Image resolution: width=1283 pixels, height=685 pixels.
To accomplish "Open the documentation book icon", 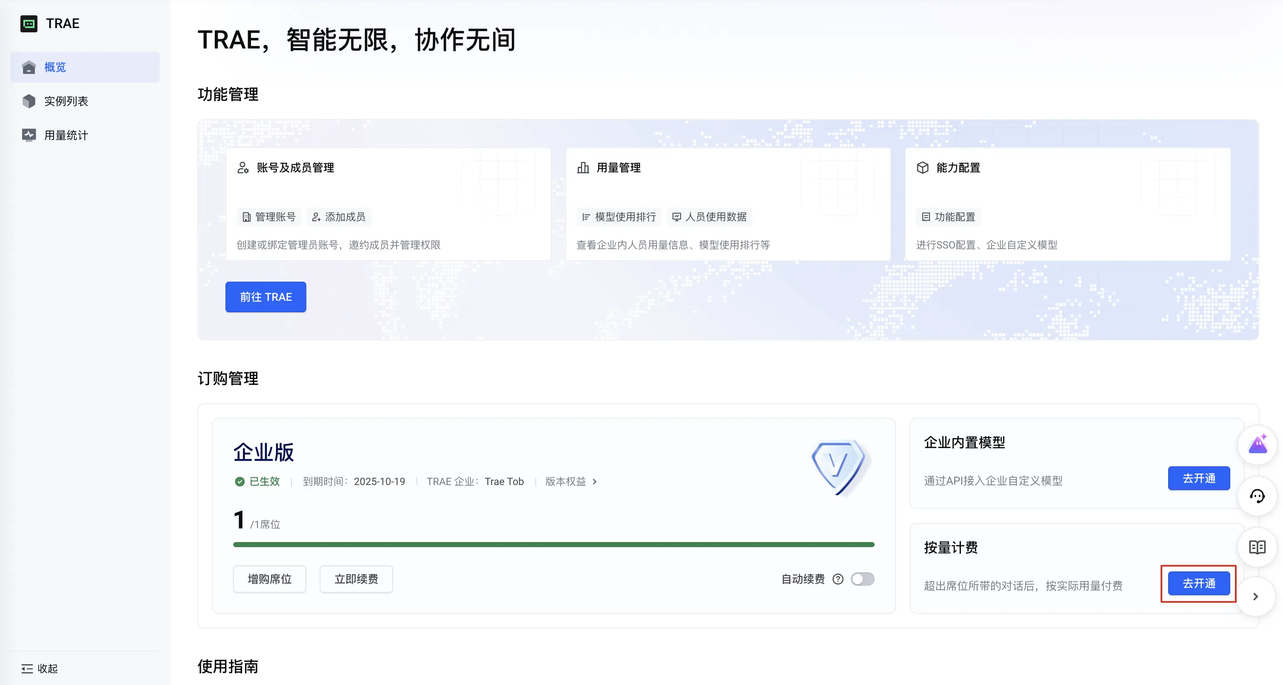I will 1257,547.
